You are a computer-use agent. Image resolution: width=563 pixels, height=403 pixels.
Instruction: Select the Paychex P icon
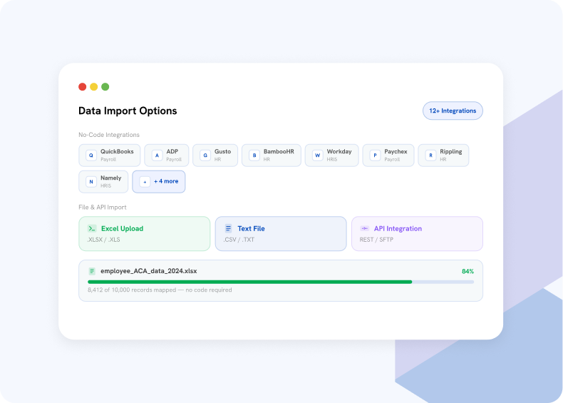(x=375, y=155)
